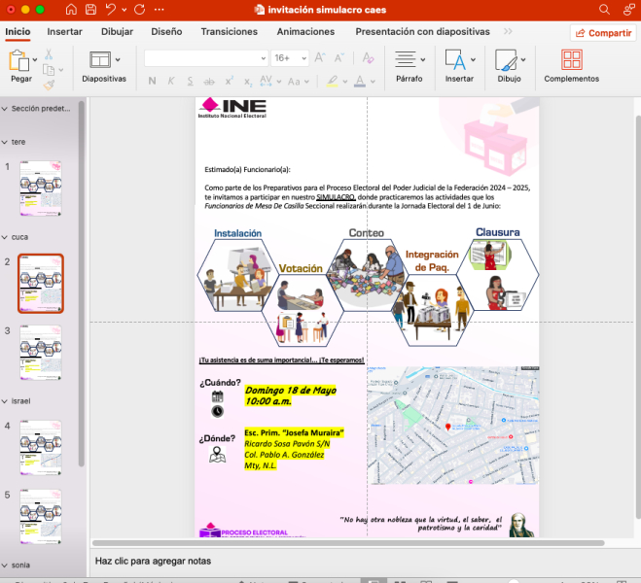Viewport: 641px width, 583px height.
Task: Open the Complementos add-ins icon
Action: (x=571, y=60)
